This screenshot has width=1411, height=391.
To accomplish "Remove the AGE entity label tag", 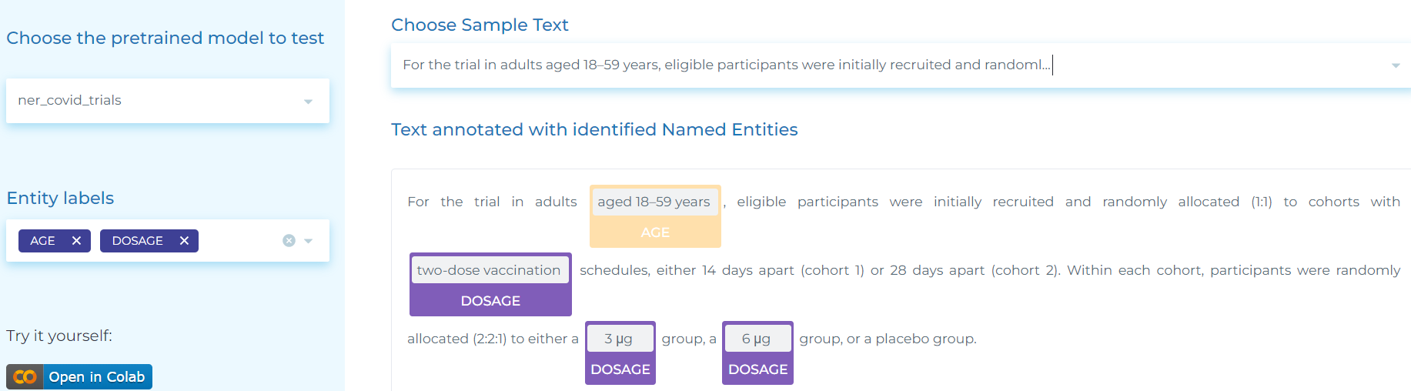I will pyautogui.click(x=76, y=241).
